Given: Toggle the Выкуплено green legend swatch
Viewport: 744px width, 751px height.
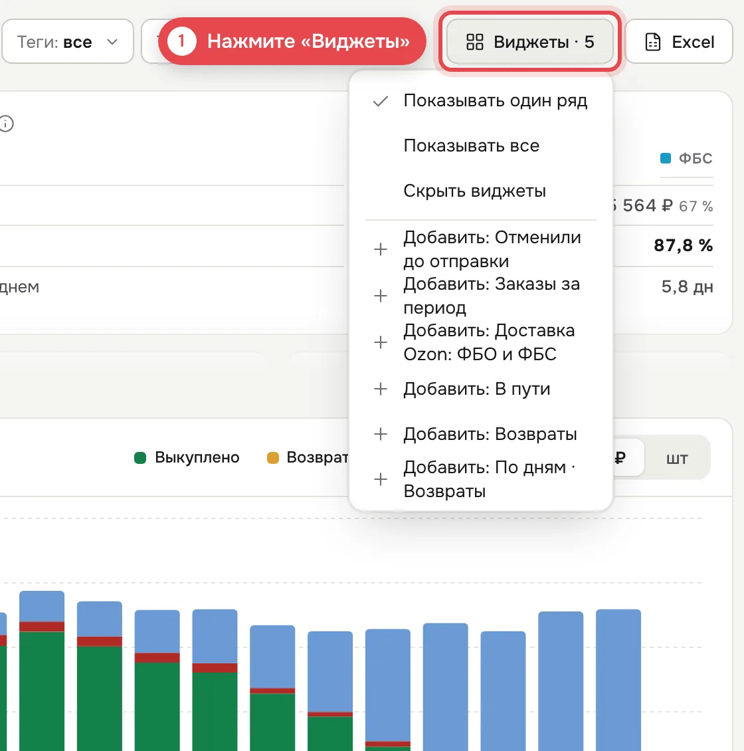Looking at the screenshot, I should pyautogui.click(x=140, y=458).
